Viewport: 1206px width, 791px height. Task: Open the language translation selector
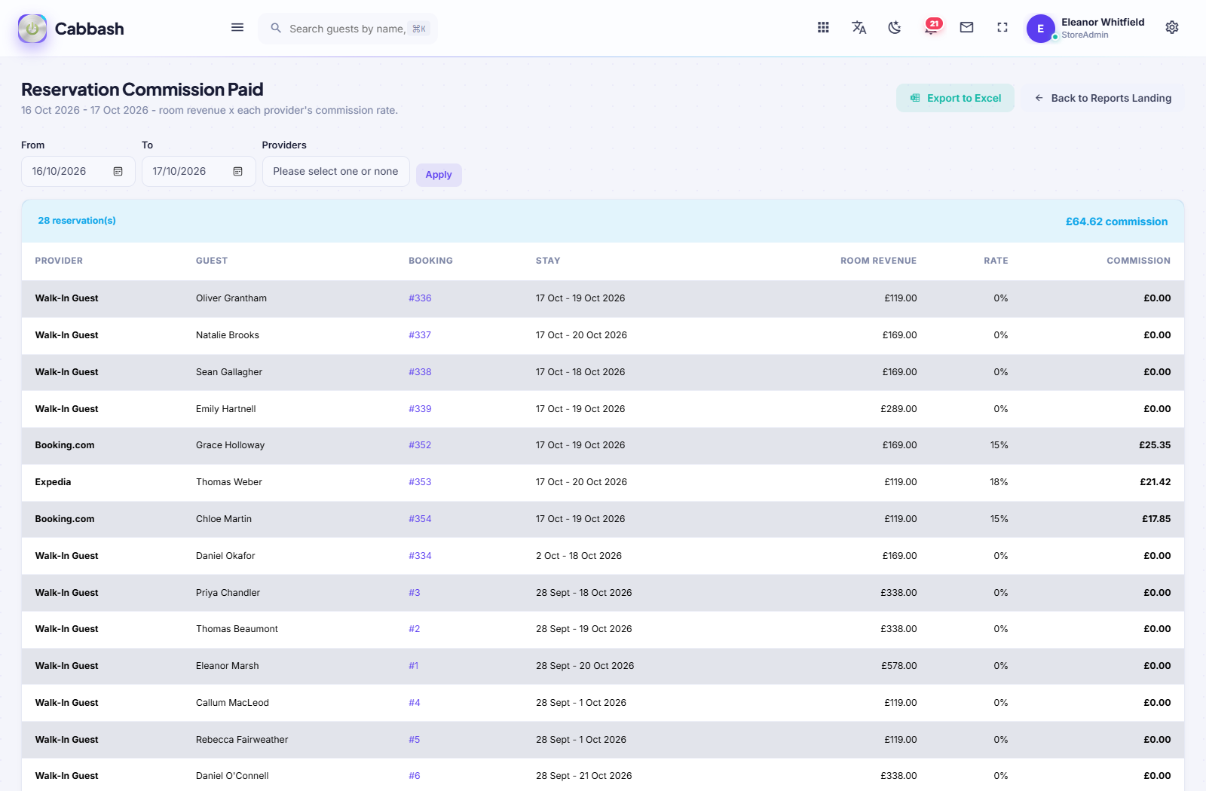(x=859, y=28)
